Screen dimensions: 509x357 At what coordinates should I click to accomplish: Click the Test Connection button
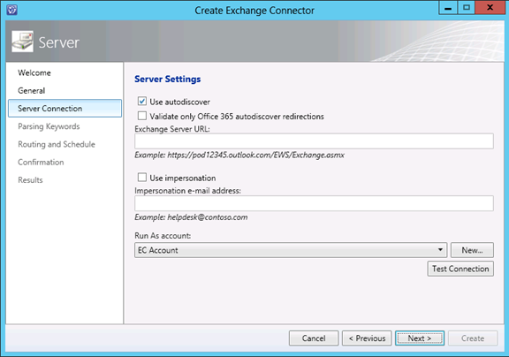[460, 269]
